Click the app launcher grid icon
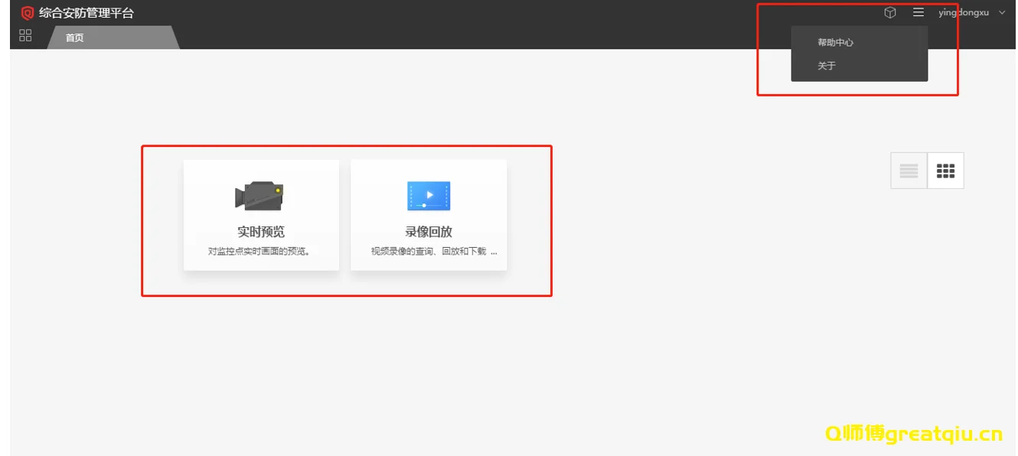Viewport: 1018px width, 456px height. [25, 34]
